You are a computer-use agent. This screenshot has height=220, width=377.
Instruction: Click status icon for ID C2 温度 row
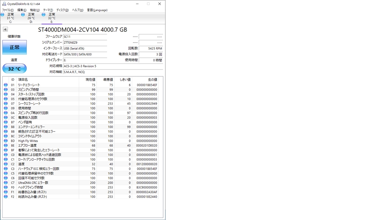point(6,164)
